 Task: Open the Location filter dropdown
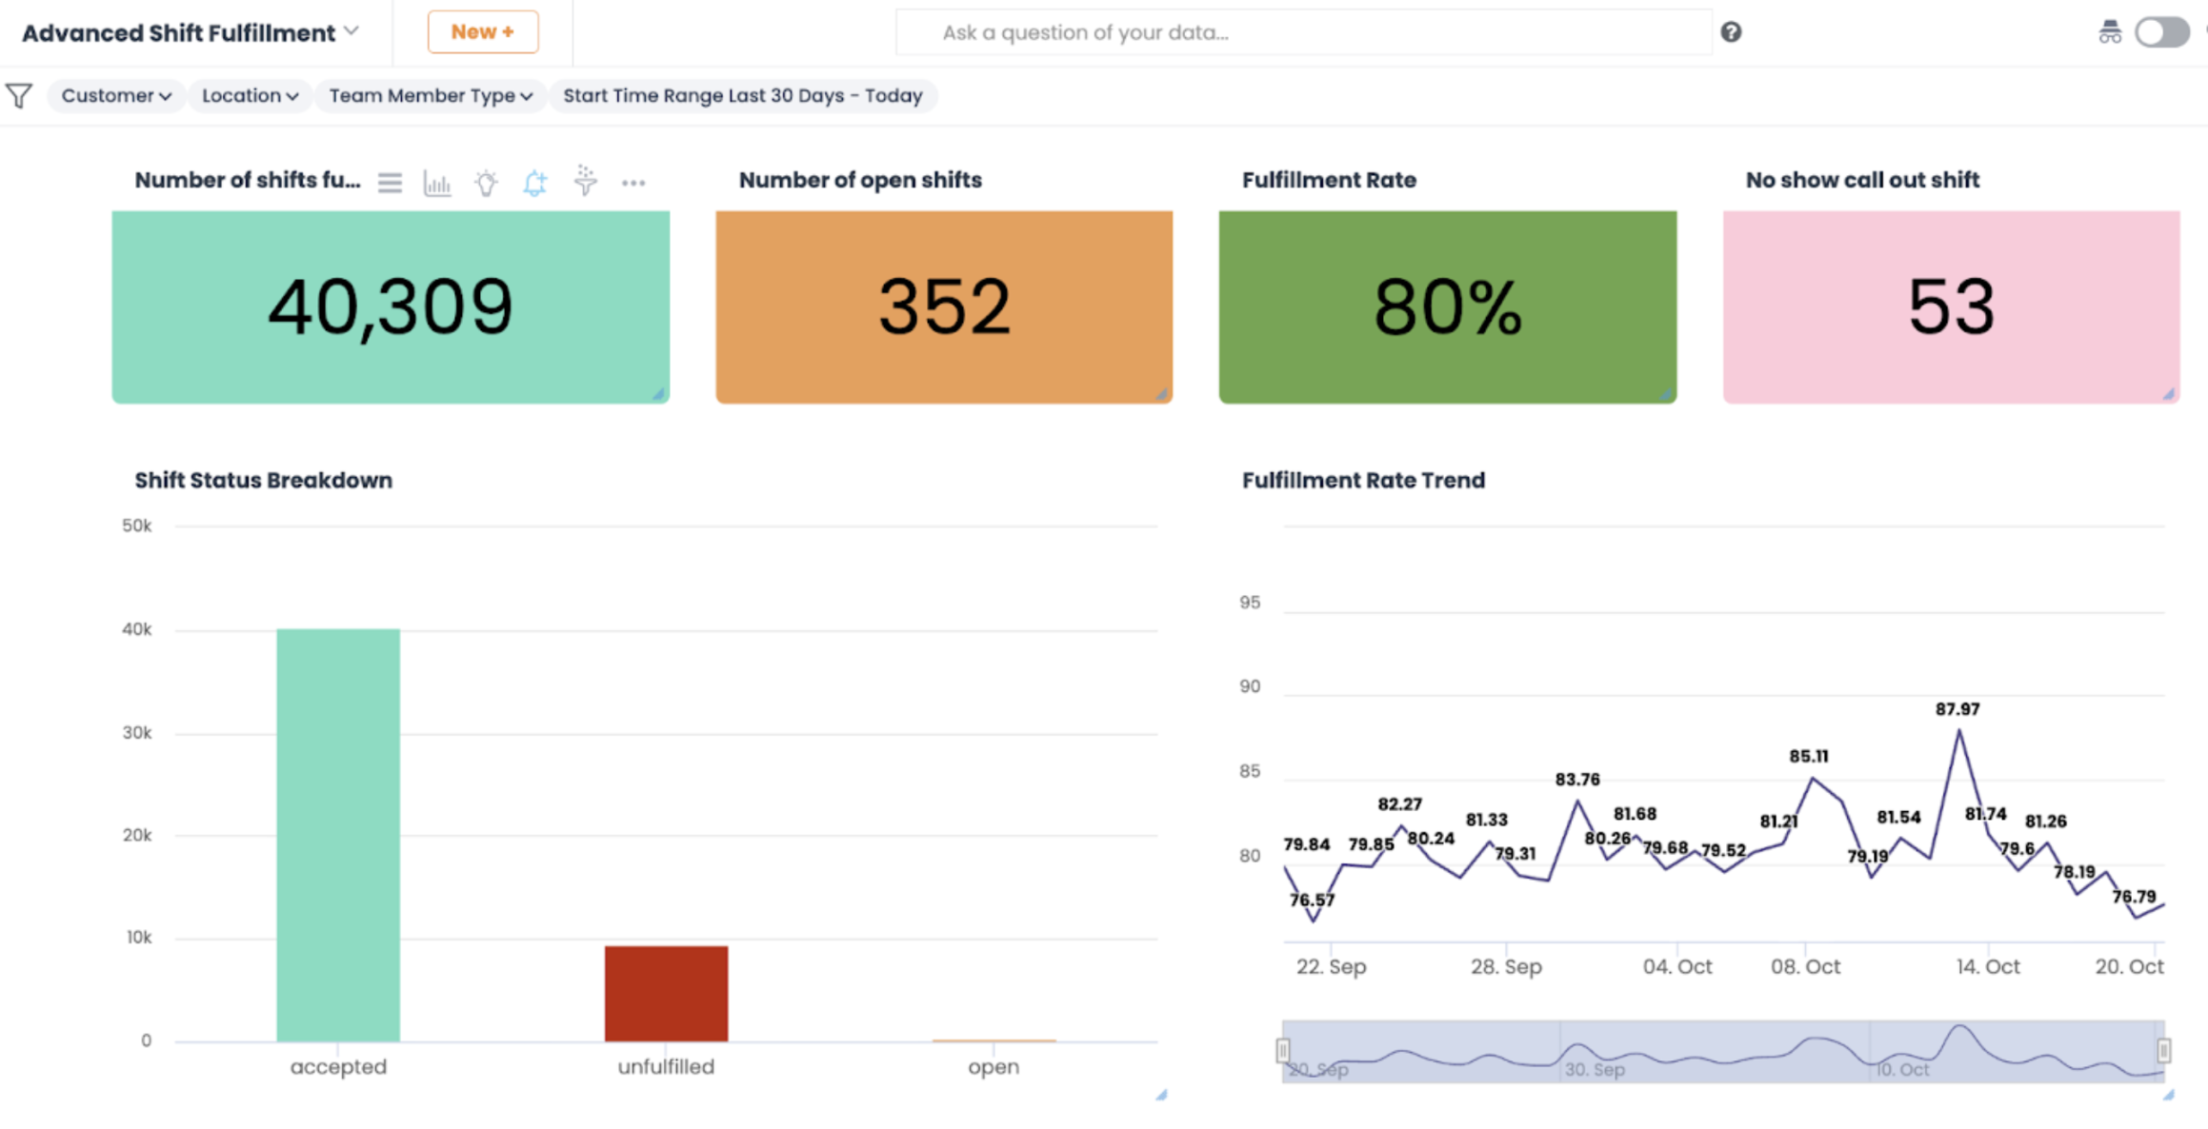(250, 95)
